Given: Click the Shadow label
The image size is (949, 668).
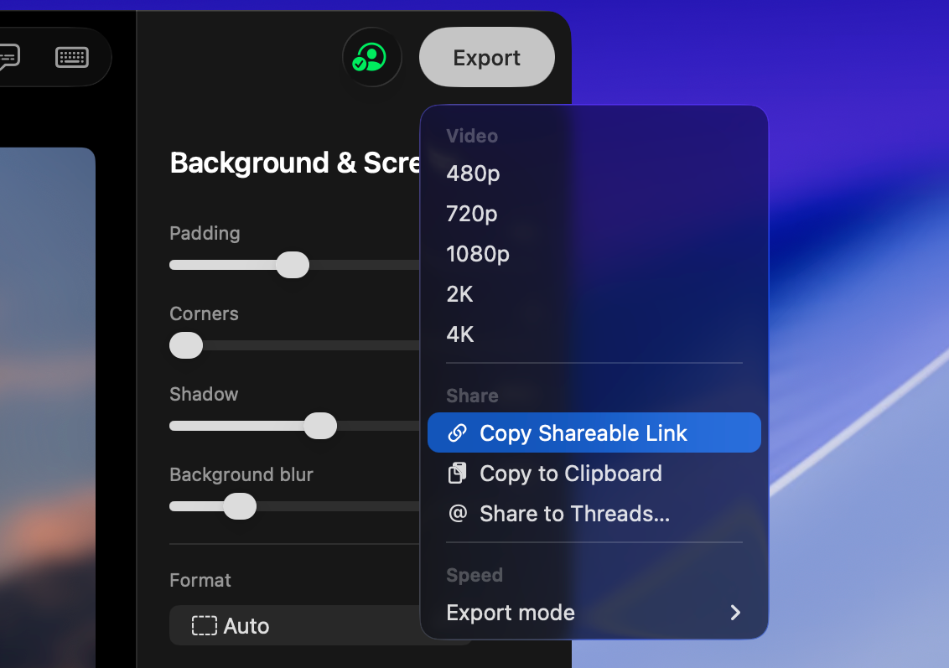Looking at the screenshot, I should click(204, 394).
